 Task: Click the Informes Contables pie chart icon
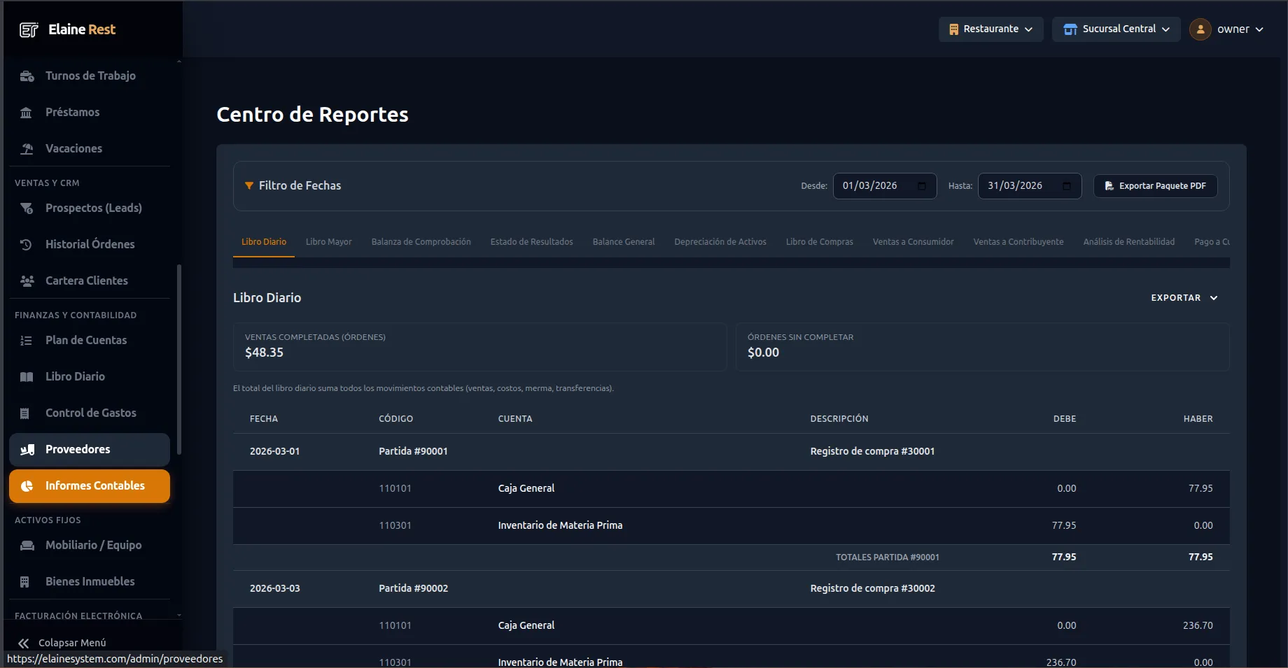(27, 486)
